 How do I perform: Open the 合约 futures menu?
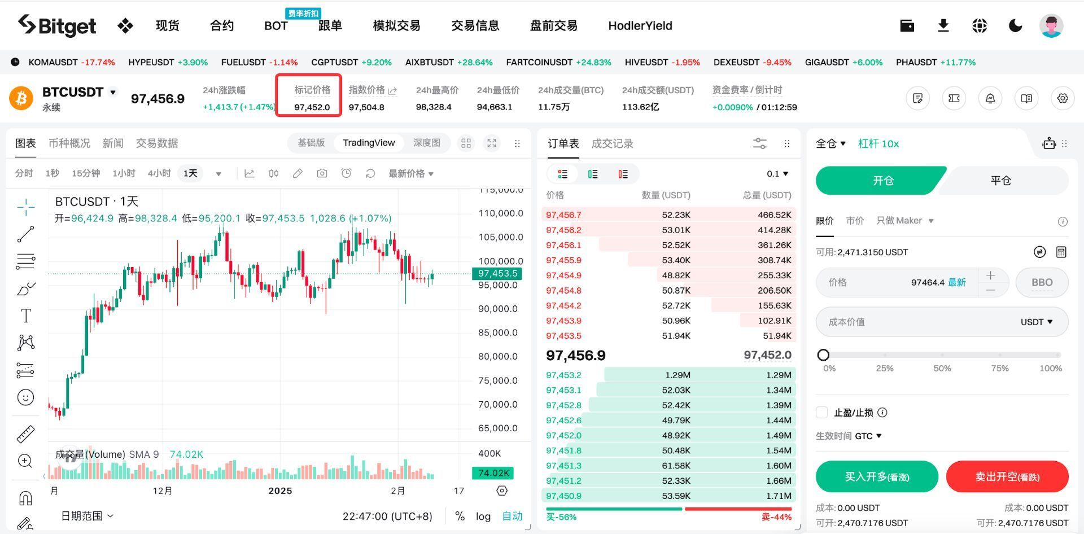coord(221,25)
